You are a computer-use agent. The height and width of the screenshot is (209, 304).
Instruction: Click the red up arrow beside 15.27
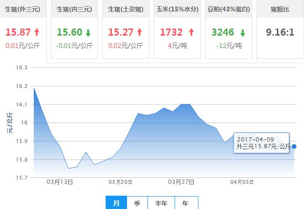[x=139, y=32]
